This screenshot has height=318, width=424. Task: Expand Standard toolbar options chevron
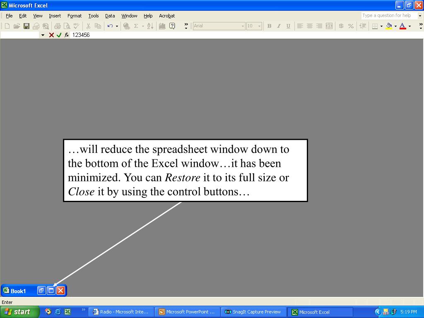pos(186,26)
